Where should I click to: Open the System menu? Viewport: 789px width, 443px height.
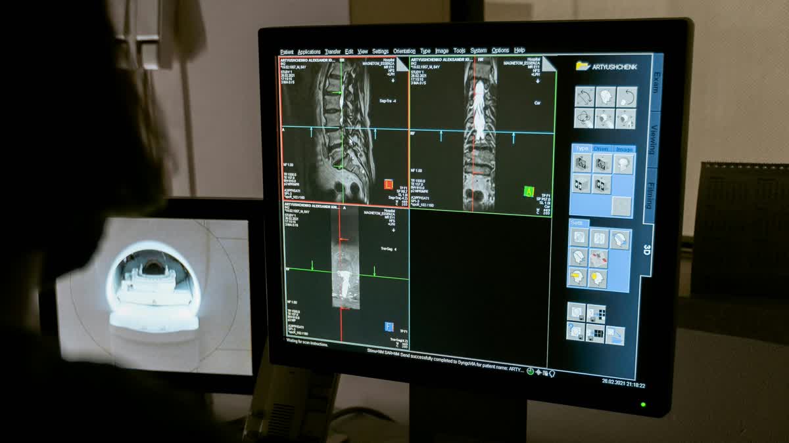(477, 49)
